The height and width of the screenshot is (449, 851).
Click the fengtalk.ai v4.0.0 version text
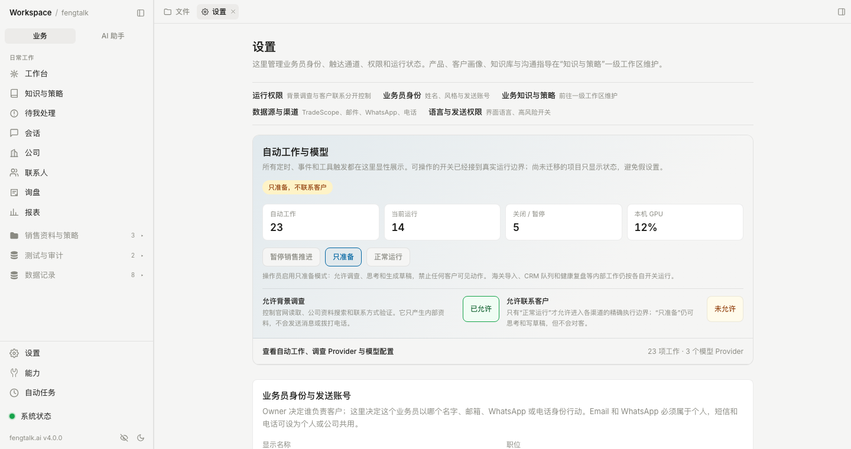click(35, 438)
